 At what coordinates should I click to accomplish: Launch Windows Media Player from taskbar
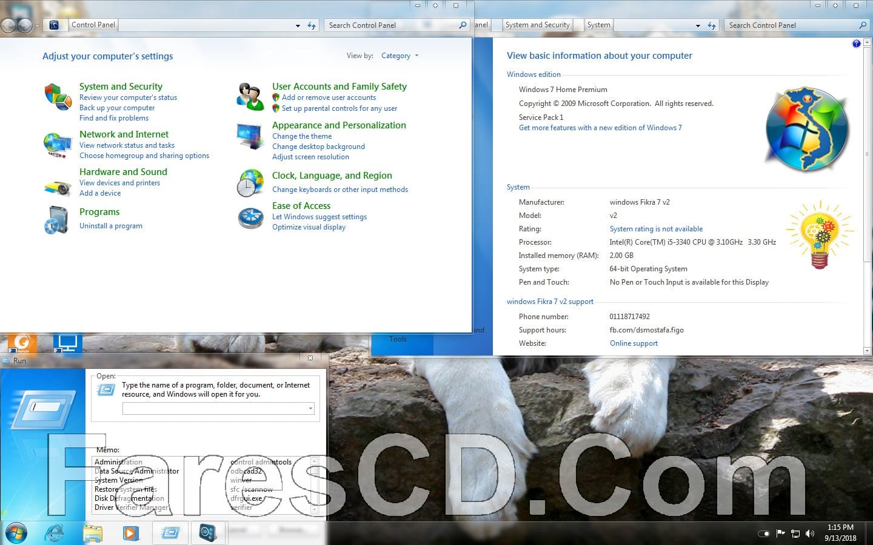(130, 533)
